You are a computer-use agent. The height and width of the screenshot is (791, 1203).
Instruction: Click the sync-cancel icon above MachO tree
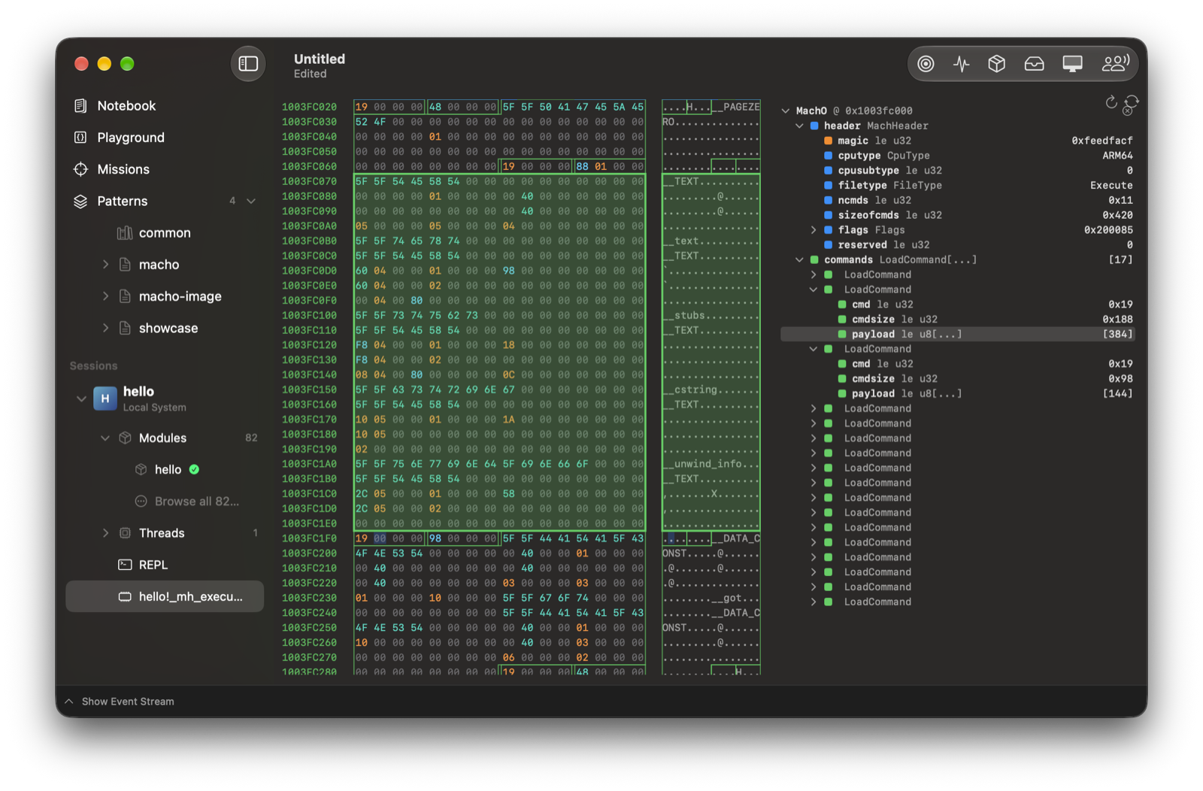1130,105
